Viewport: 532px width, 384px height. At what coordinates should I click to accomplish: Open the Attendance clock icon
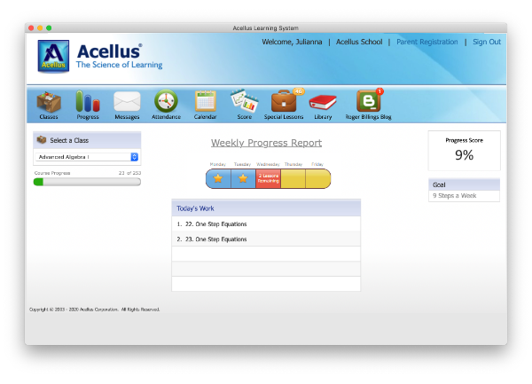[166, 101]
